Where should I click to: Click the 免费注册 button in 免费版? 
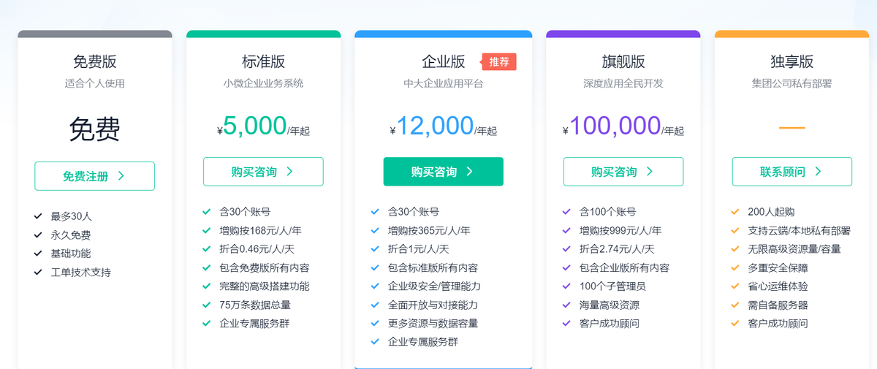point(94,176)
